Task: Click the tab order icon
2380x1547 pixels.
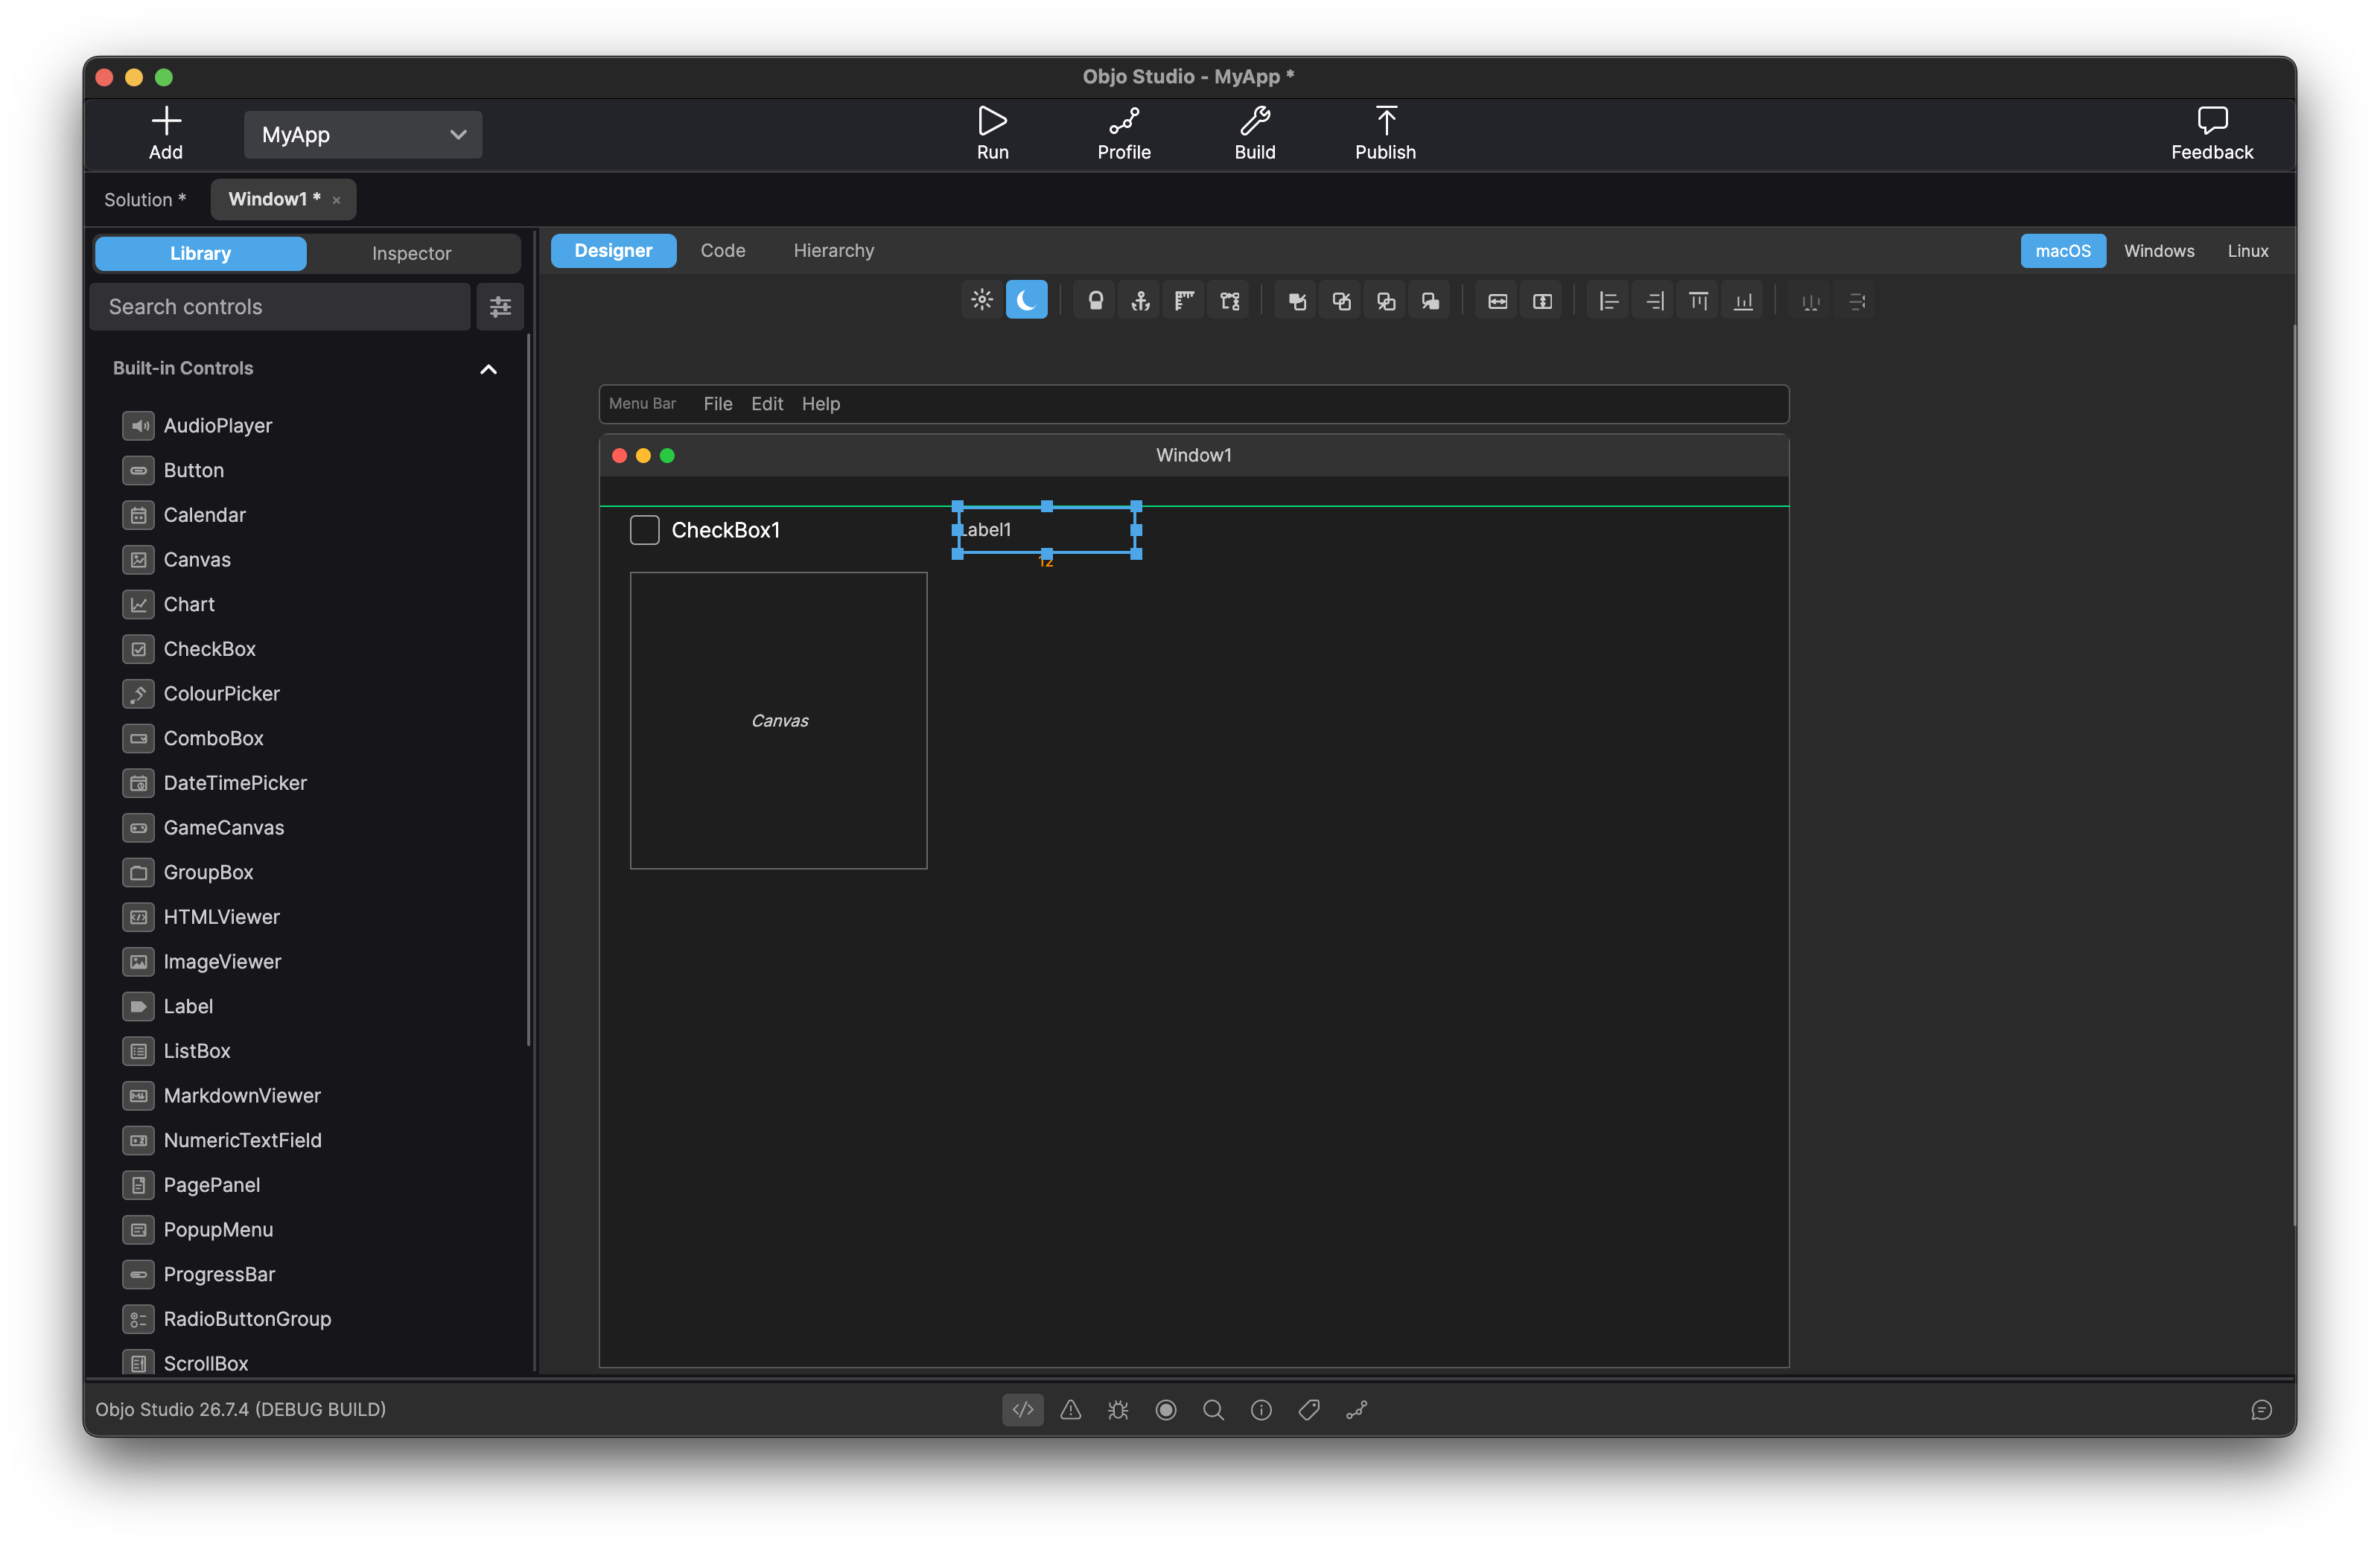Action: (1230, 301)
